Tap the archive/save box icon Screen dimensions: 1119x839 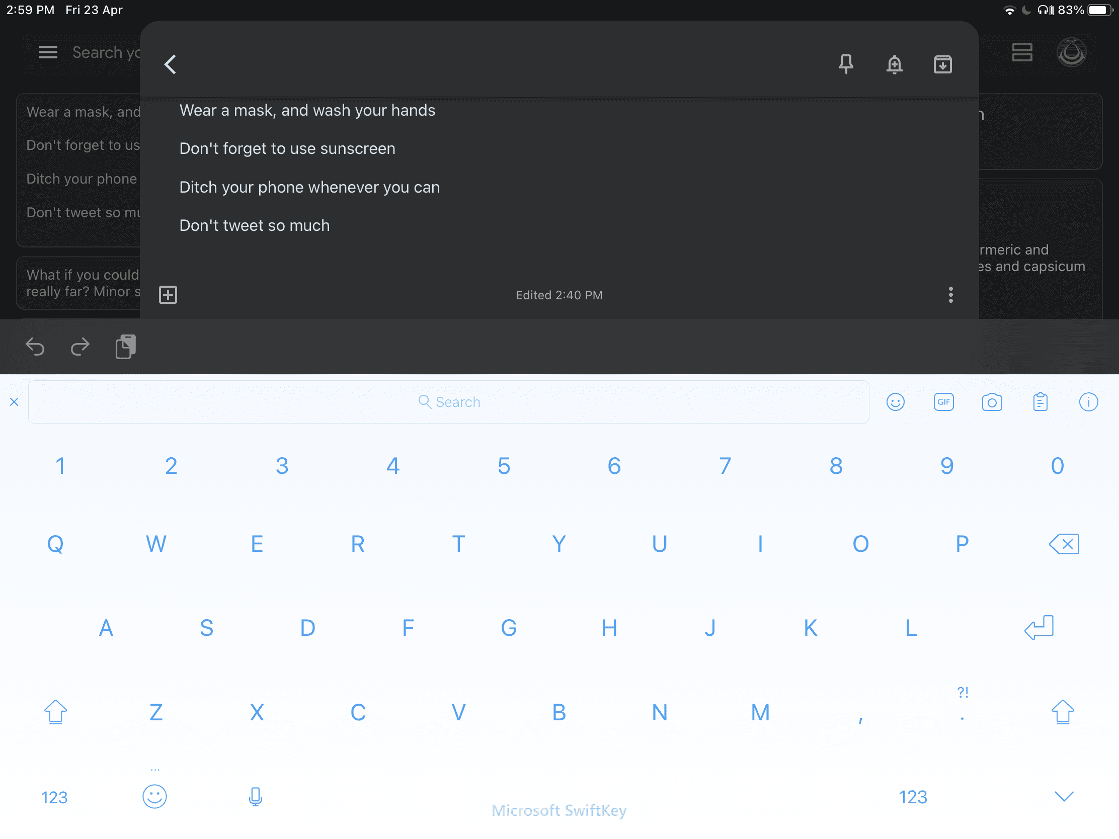(x=942, y=63)
